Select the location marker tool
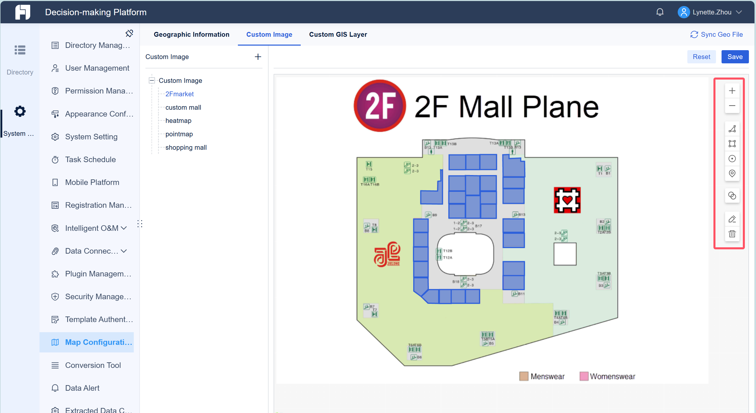 pos(732,174)
